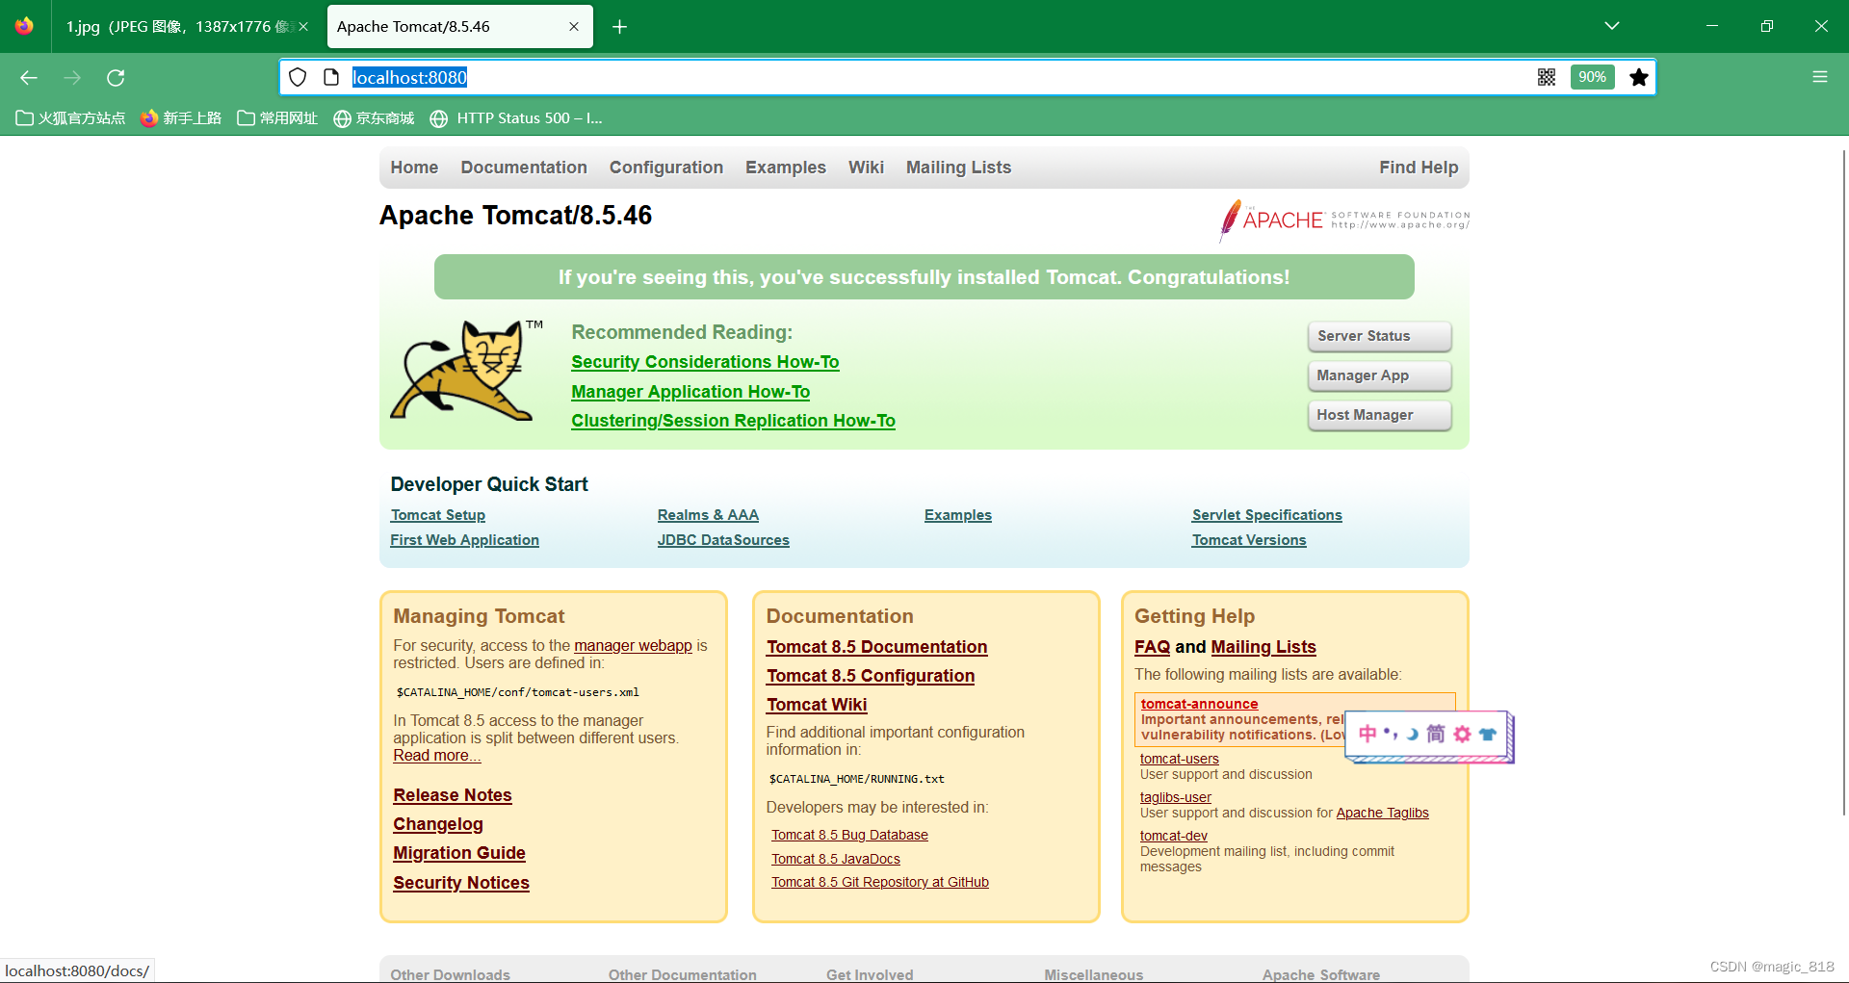Open Manager Application How-To link
The height and width of the screenshot is (983, 1849).
coord(690,392)
